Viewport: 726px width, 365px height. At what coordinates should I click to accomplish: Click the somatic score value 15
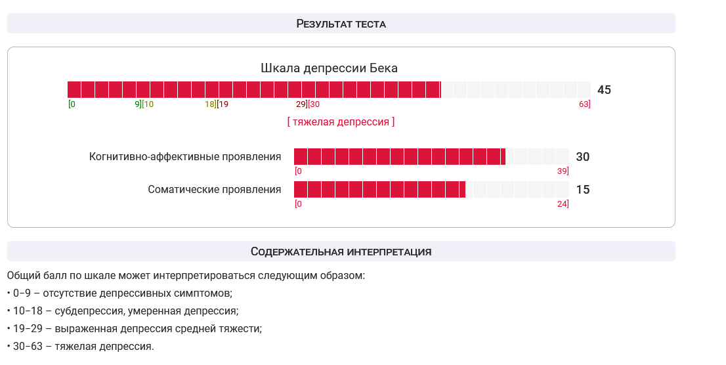click(582, 190)
